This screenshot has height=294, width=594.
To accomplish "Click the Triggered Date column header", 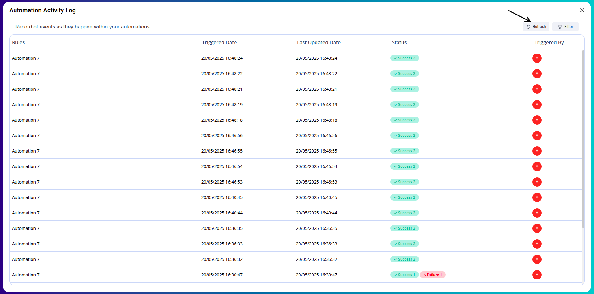I will (x=219, y=42).
